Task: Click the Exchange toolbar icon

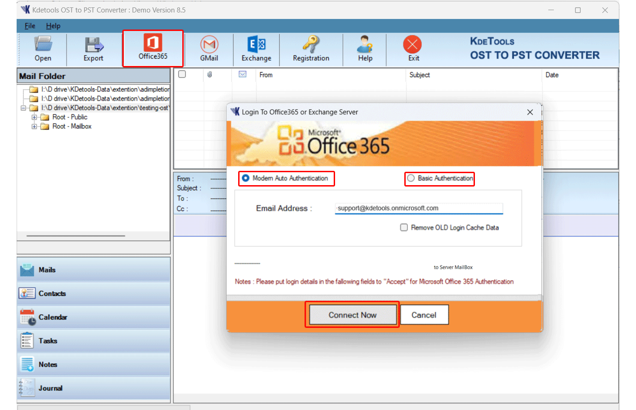Action: [x=257, y=48]
